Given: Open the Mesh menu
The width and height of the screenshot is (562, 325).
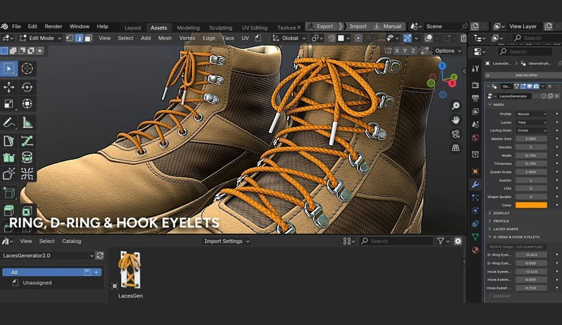Looking at the screenshot, I should point(165,38).
